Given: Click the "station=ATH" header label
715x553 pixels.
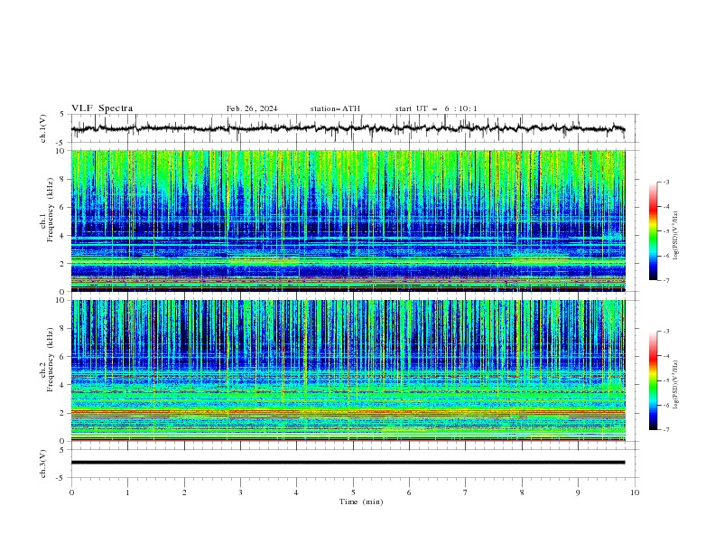Looking at the screenshot, I should click(x=335, y=108).
